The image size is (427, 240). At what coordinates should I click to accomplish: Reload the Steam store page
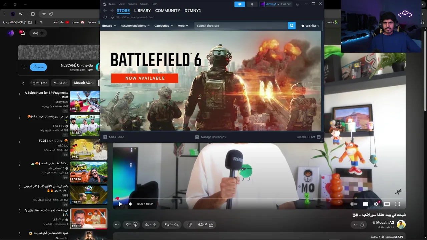point(105,17)
